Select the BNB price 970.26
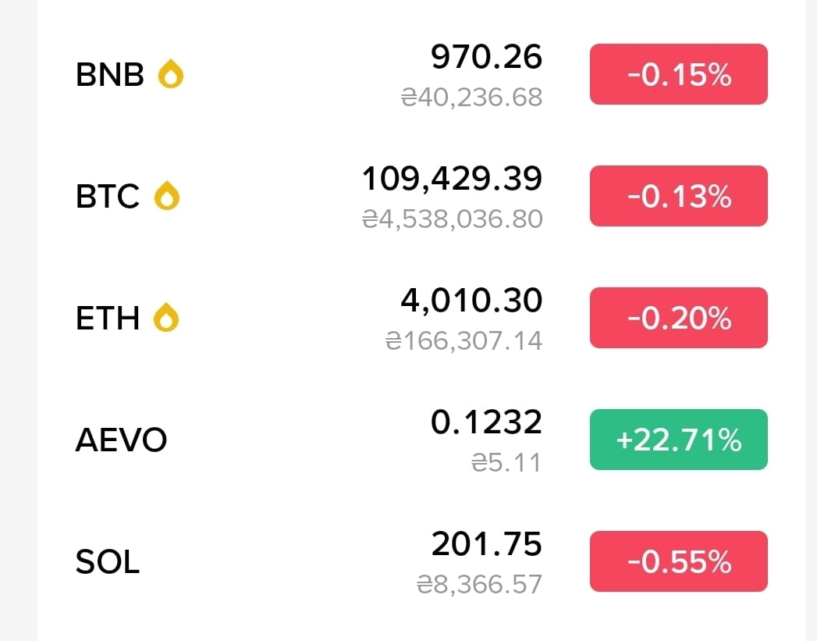The image size is (817, 641). pyautogui.click(x=486, y=56)
